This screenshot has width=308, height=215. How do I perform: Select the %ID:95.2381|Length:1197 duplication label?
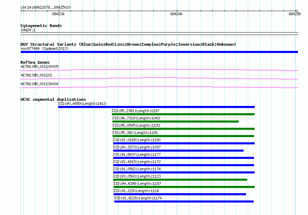[x=136, y=111]
